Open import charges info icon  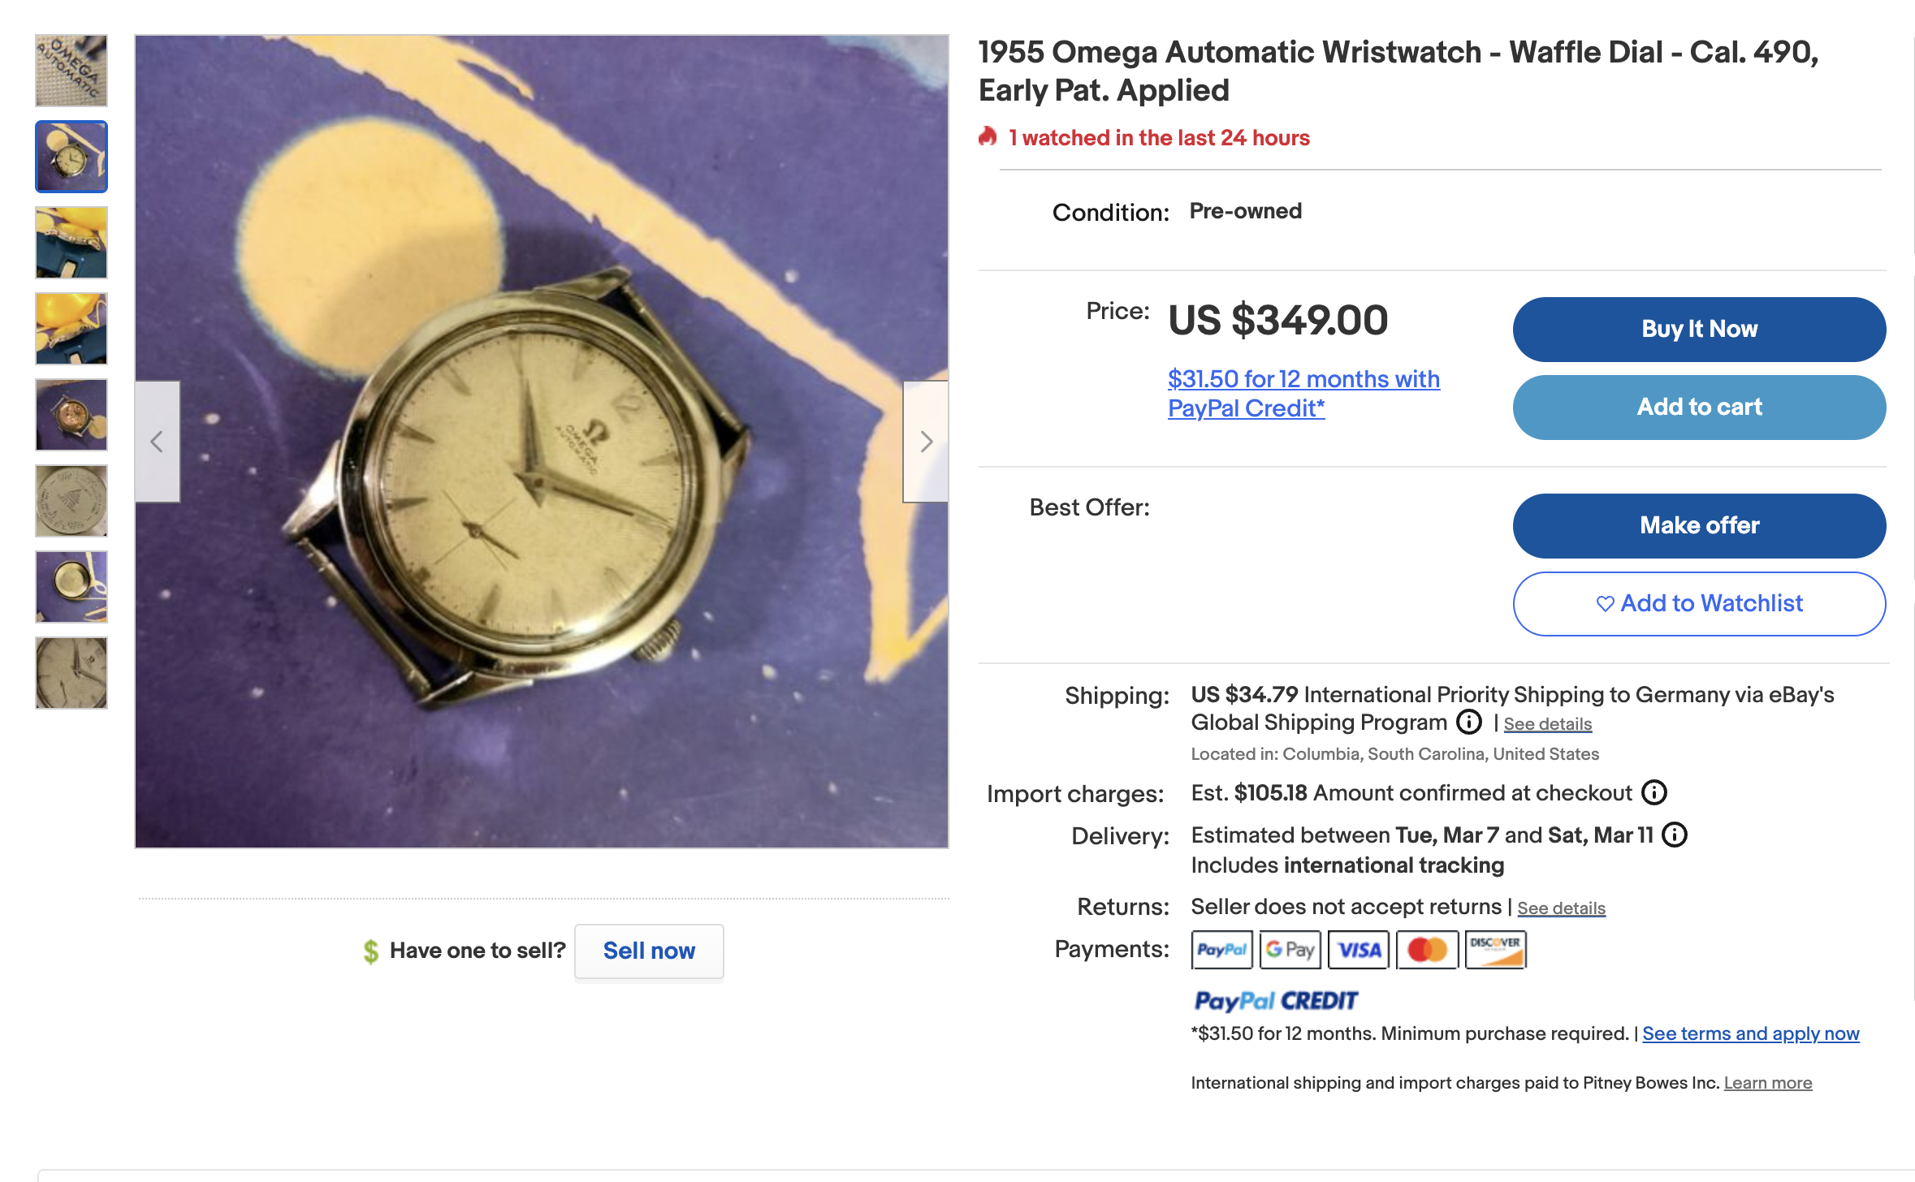1653,792
